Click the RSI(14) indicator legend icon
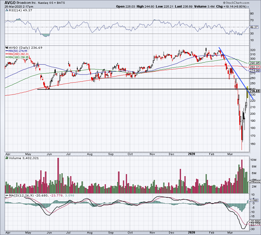261x235 pixels. pyautogui.click(x=7, y=10)
